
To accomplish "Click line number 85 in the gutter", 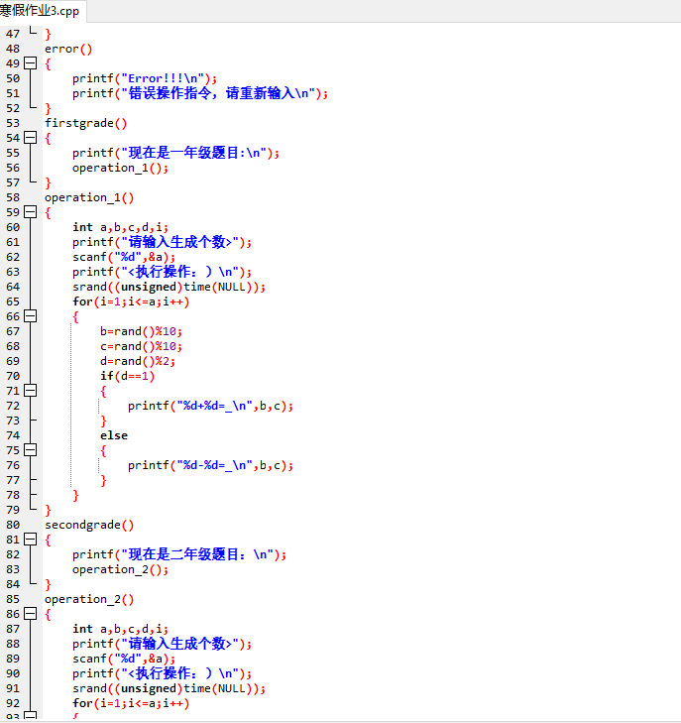I will (13, 599).
